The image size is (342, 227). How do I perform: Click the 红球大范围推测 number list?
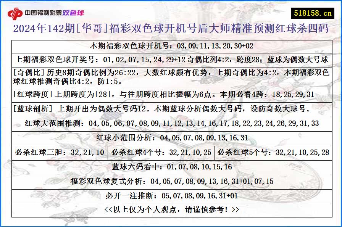tap(171, 124)
